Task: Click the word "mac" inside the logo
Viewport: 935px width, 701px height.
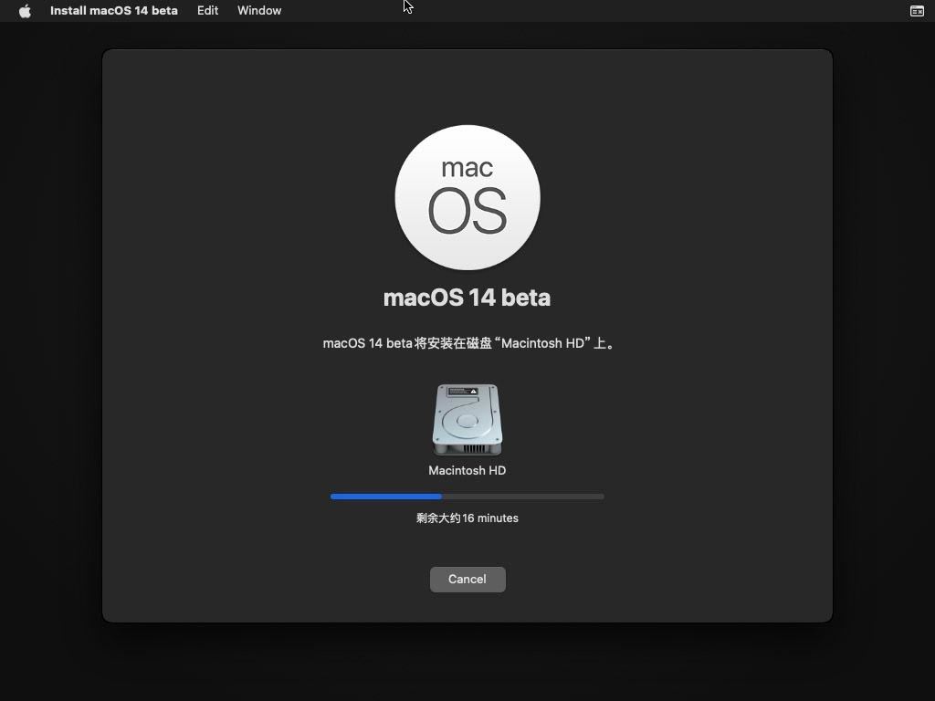Action: [x=467, y=168]
